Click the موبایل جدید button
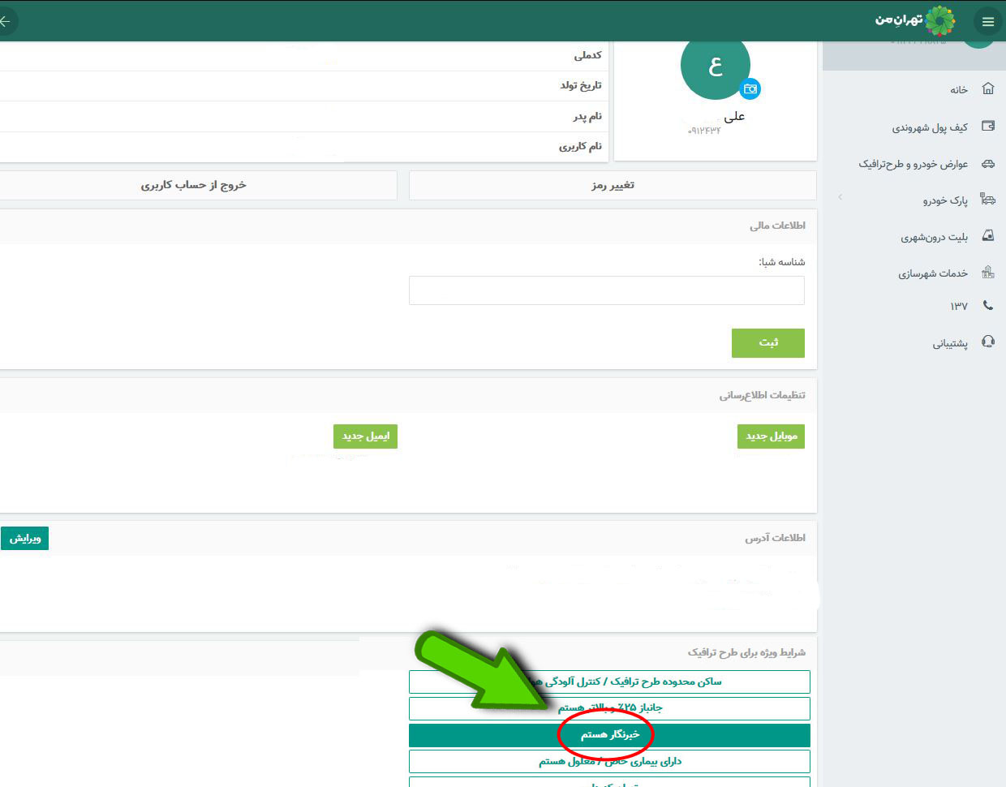Image resolution: width=1006 pixels, height=787 pixels. [x=771, y=437]
